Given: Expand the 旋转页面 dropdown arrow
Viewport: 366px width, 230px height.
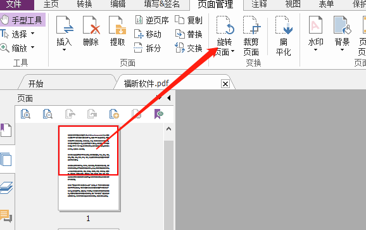Looking at the screenshot, I should [233, 51].
